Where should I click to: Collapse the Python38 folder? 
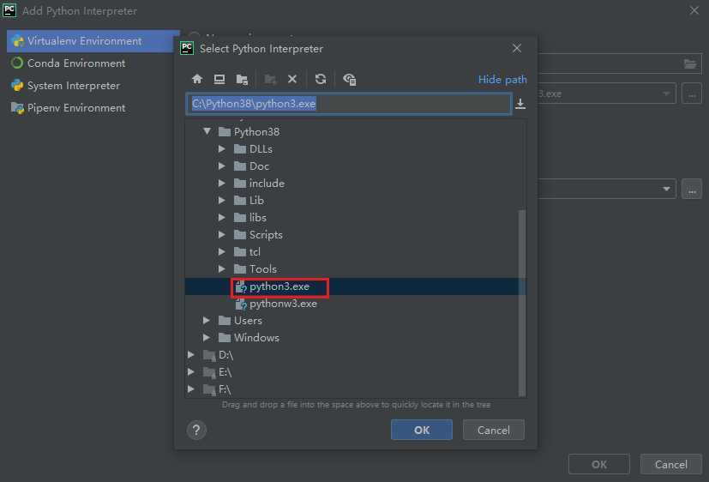(x=207, y=132)
